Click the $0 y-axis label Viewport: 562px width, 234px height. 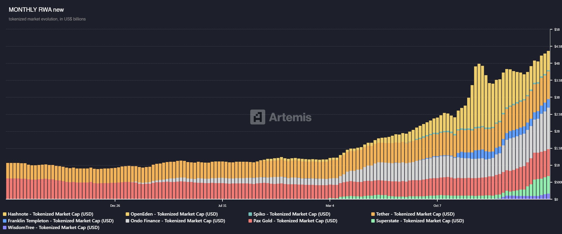click(556, 199)
